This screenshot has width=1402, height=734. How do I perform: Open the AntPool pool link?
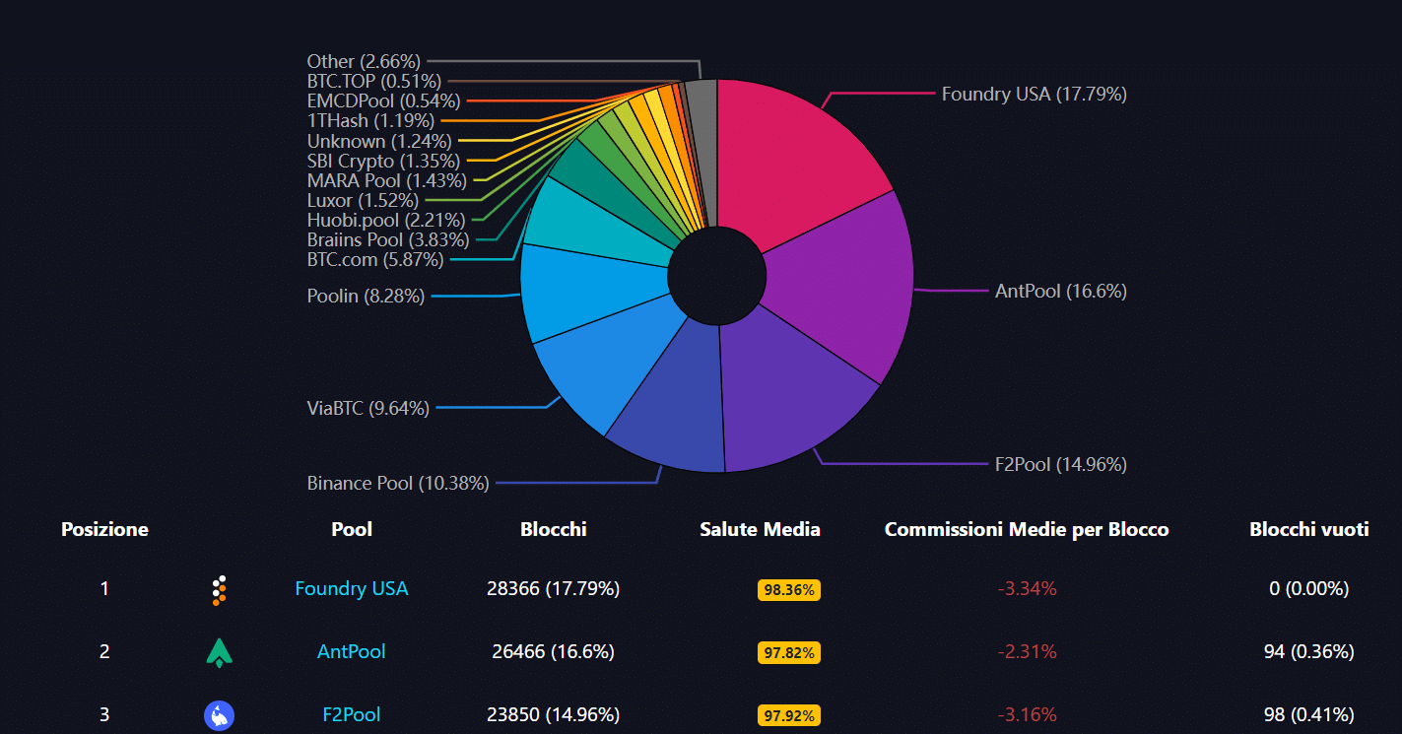click(351, 652)
